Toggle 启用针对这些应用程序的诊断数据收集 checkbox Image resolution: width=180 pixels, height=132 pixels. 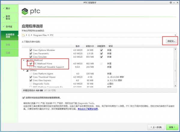(23, 98)
